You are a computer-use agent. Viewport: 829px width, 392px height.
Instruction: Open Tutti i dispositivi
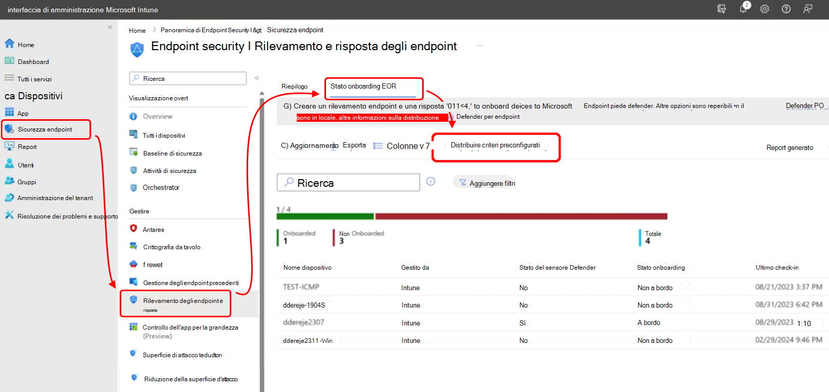pyautogui.click(x=164, y=135)
